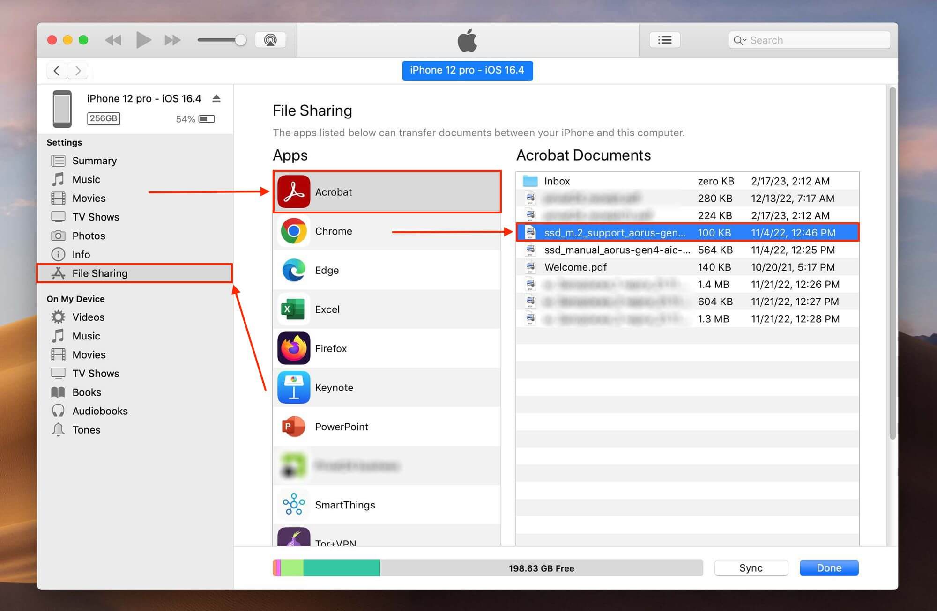
Task: Click the vertical scrollbar on the right
Action: click(x=892, y=264)
